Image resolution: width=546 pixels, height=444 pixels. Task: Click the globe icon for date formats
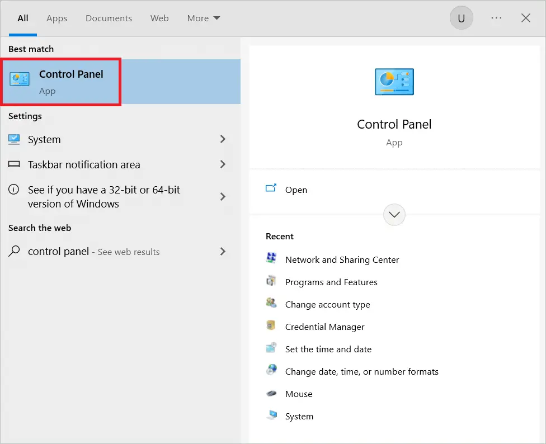pyautogui.click(x=271, y=370)
